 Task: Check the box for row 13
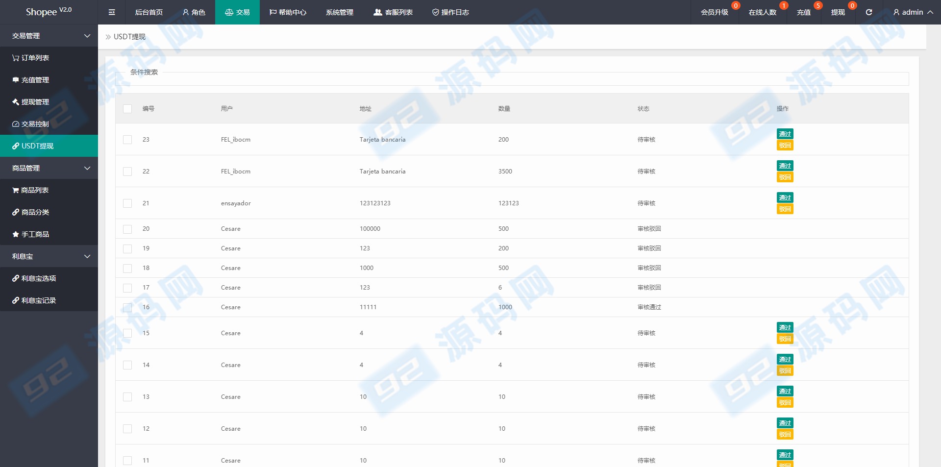(127, 397)
